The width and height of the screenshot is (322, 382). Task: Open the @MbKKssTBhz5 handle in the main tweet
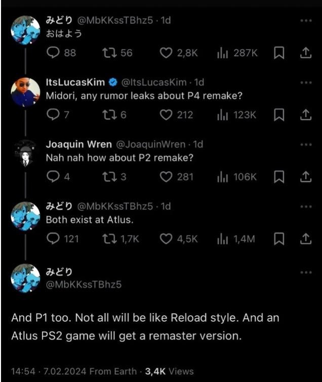(84, 284)
